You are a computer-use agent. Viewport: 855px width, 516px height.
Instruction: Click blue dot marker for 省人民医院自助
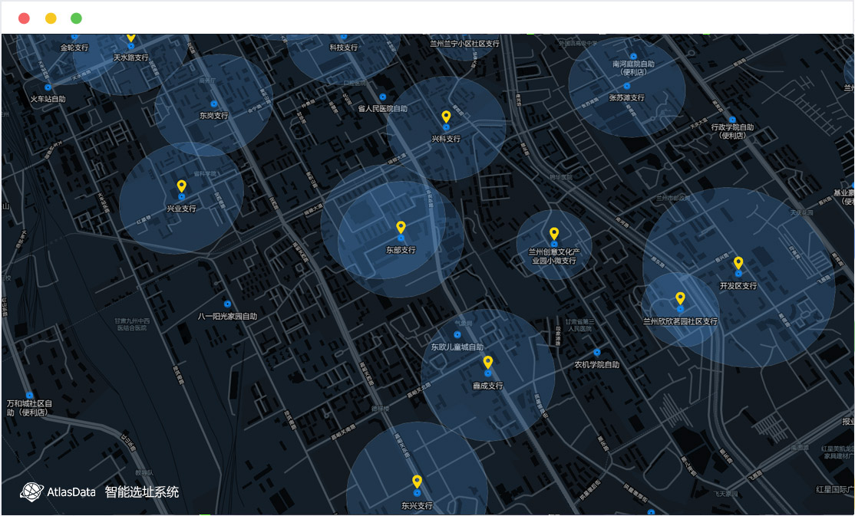click(383, 97)
